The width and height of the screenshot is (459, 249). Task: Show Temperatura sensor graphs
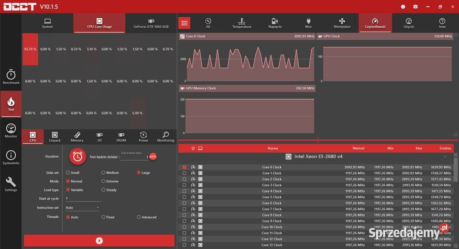click(x=241, y=23)
